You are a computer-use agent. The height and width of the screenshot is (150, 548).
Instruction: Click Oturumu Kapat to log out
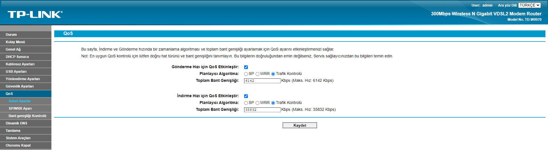tap(26, 145)
